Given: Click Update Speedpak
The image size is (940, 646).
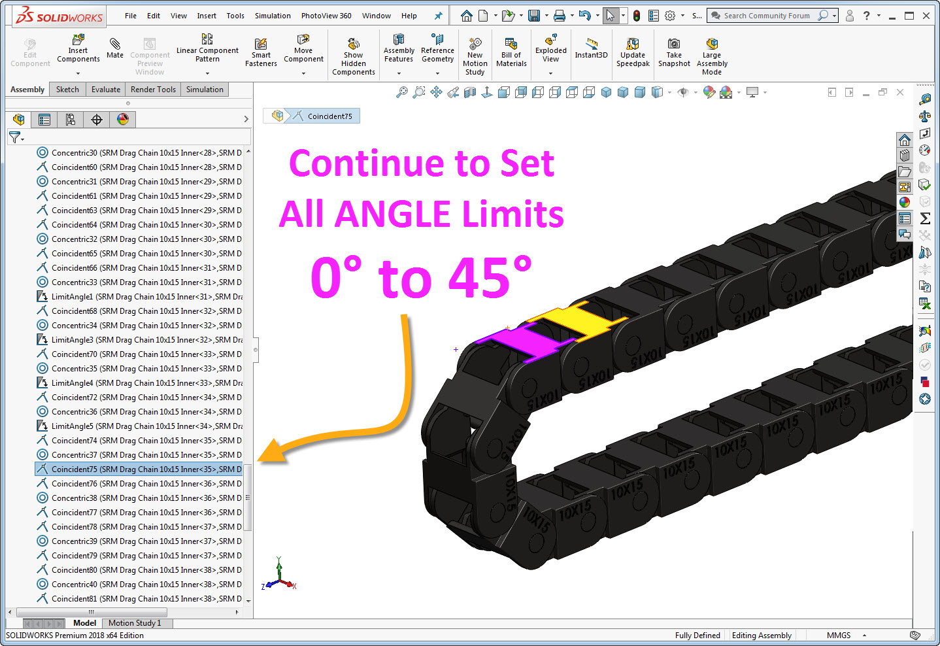Looking at the screenshot, I should point(633,52).
